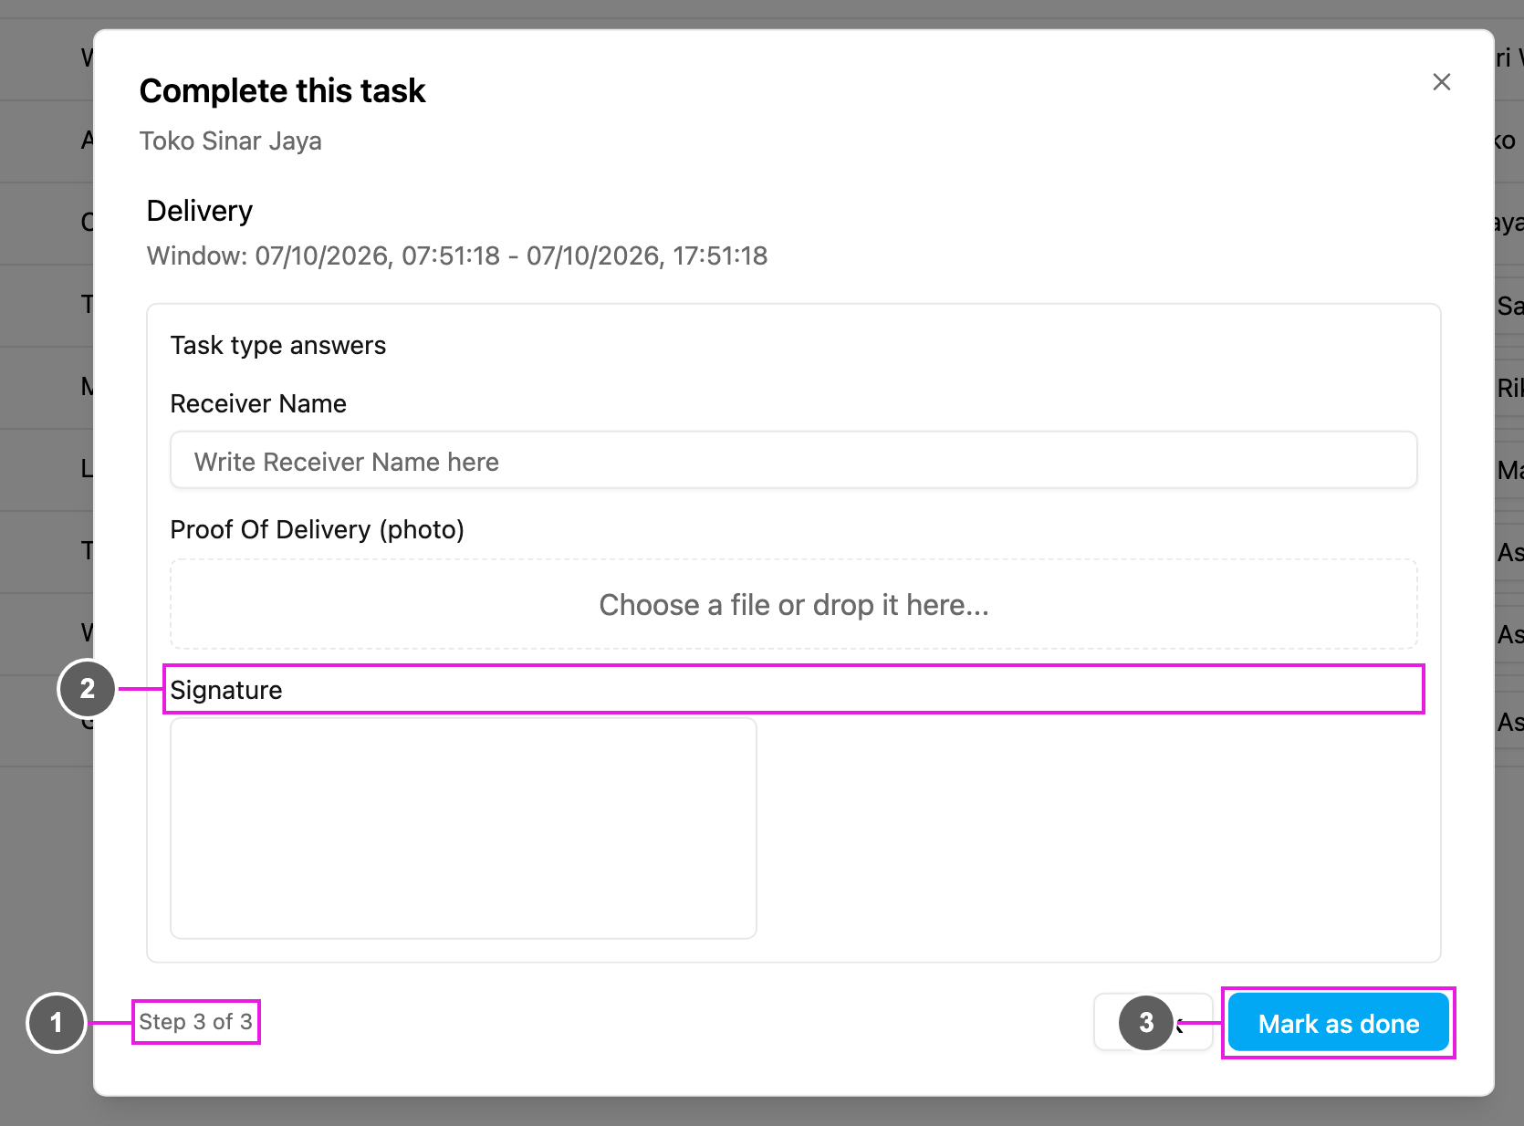The image size is (1524, 1126).
Task: Click the Complete this task title
Action: pyautogui.click(x=283, y=91)
